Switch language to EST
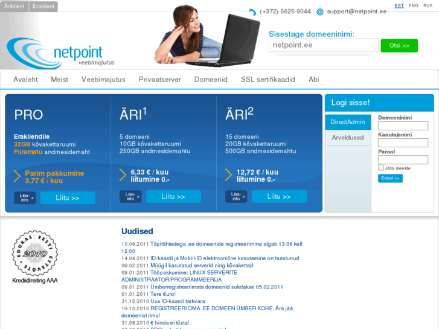 pos(399,5)
